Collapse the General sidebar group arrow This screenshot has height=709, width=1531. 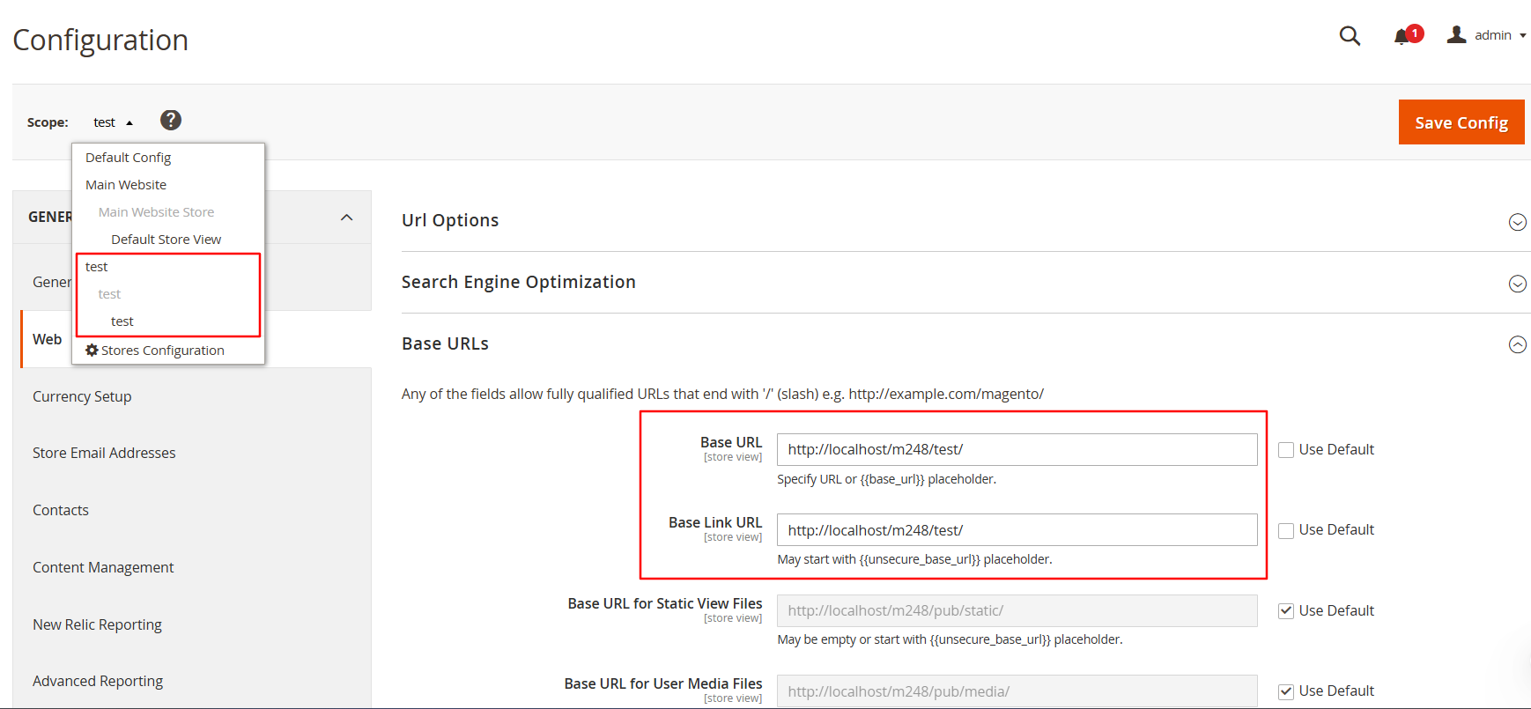click(347, 218)
